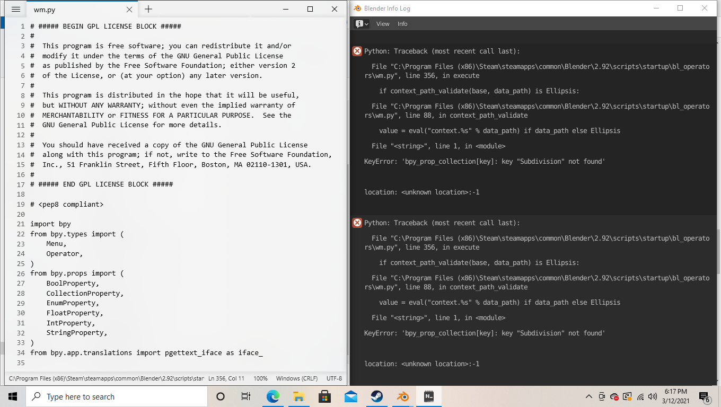The width and height of the screenshot is (721, 407).
Task: Open the hamburger menu in the wm.py editor
Action: [16, 10]
